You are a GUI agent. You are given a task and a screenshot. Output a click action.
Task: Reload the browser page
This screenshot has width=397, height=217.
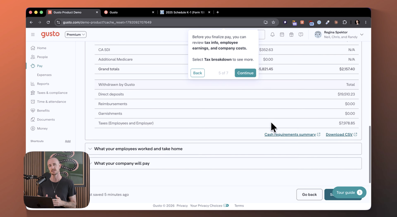[x=48, y=22]
